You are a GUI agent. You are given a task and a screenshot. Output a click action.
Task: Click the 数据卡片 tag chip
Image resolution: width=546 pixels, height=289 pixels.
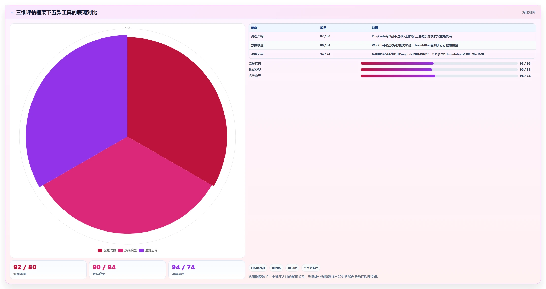(311, 268)
